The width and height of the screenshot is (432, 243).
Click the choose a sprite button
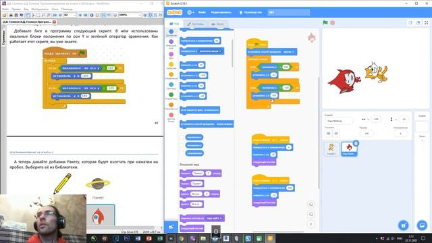click(x=404, y=225)
